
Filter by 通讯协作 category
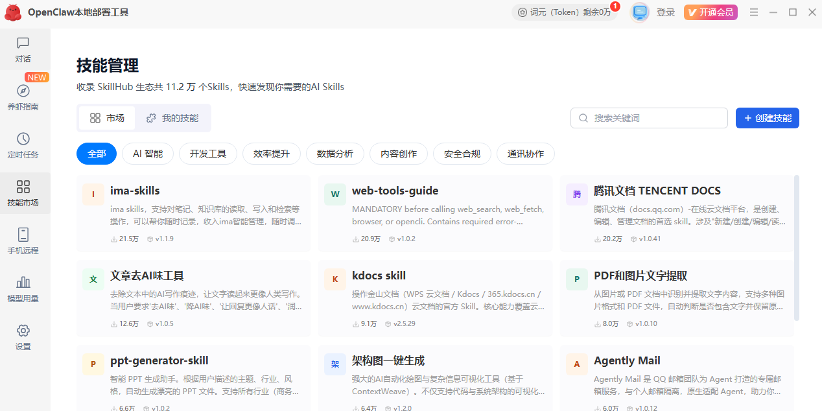pyautogui.click(x=526, y=154)
